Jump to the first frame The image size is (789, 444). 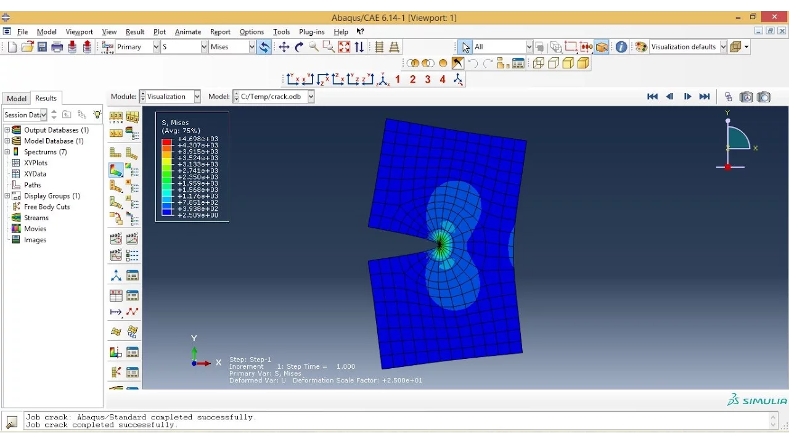652,97
